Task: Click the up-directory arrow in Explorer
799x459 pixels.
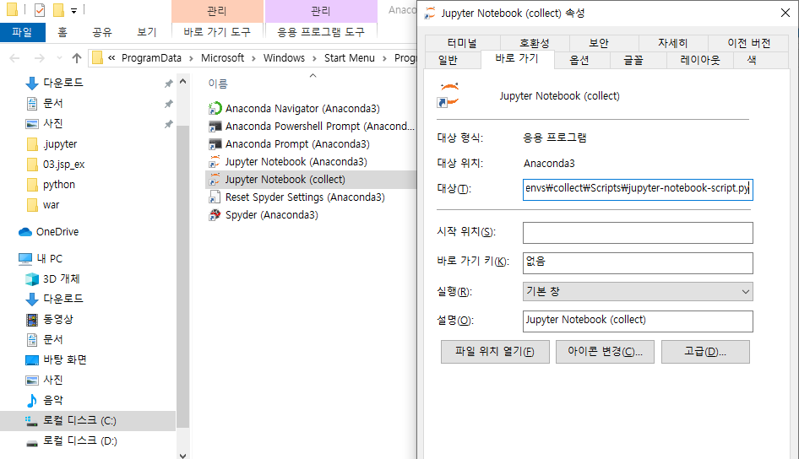Action: [76, 58]
